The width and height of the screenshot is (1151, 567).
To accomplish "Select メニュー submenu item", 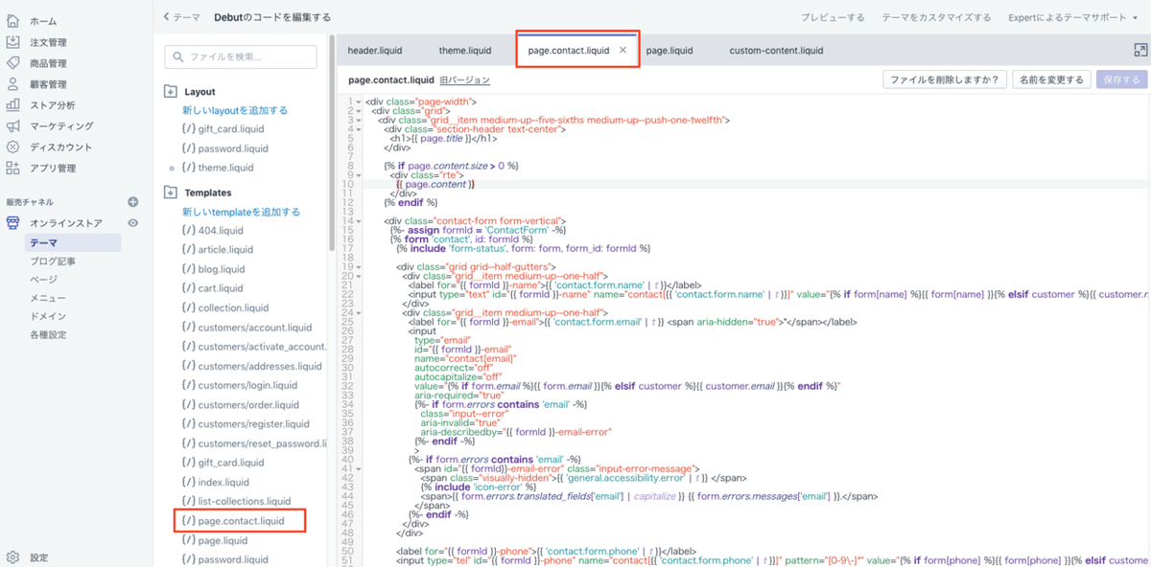I will pyautogui.click(x=48, y=298).
